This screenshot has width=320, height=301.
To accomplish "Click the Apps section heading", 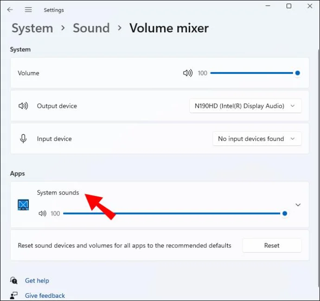I will 17,173.
